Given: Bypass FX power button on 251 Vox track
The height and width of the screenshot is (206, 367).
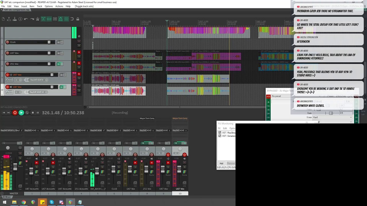Looking at the screenshot, I should pyautogui.click(x=62, y=64).
